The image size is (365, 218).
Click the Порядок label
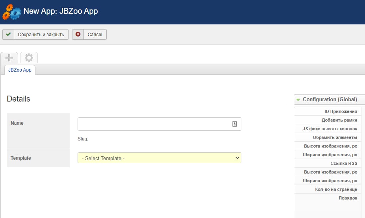(348, 198)
